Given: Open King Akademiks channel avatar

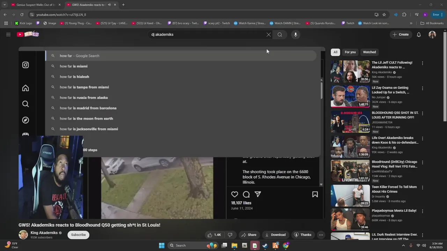Looking at the screenshot, I should pos(23,235).
